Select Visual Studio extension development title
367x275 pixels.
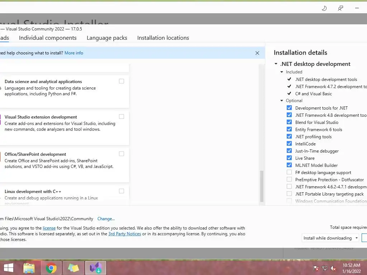(x=41, y=117)
